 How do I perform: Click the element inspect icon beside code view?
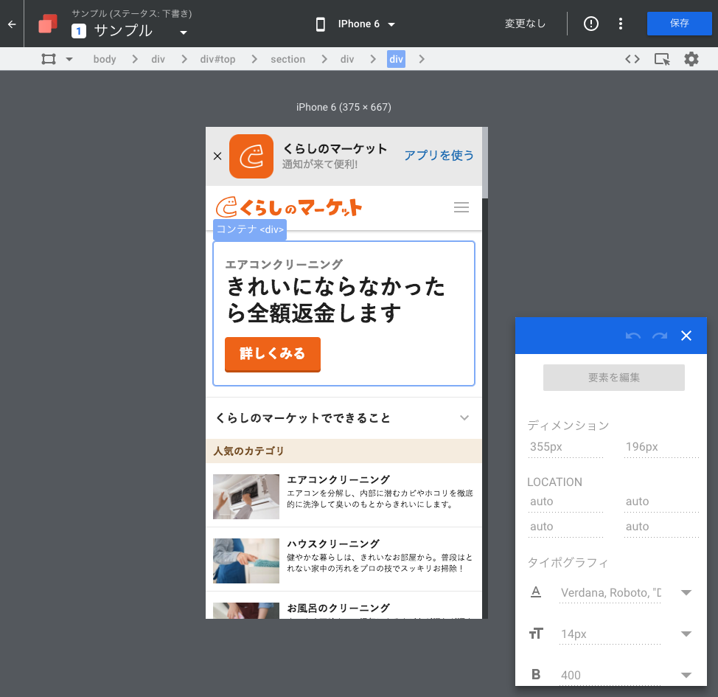[x=661, y=59]
